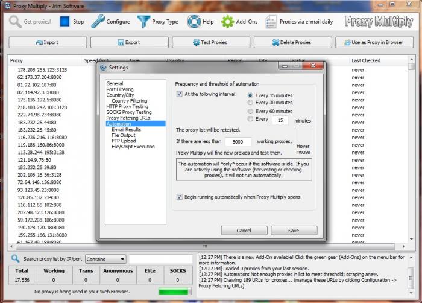
Task: Select the custom Every minutes radio button
Action: point(250,119)
